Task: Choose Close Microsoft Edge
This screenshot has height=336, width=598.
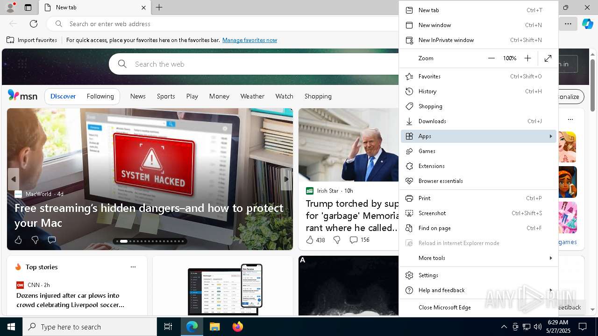Action: click(478, 308)
